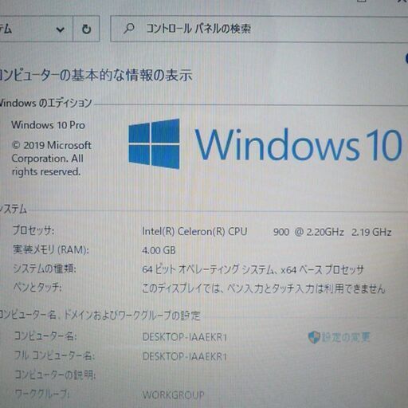This screenshot has width=408, height=408.
Task: Click the ペンとタッチ label
Action: pyautogui.click(x=37, y=287)
